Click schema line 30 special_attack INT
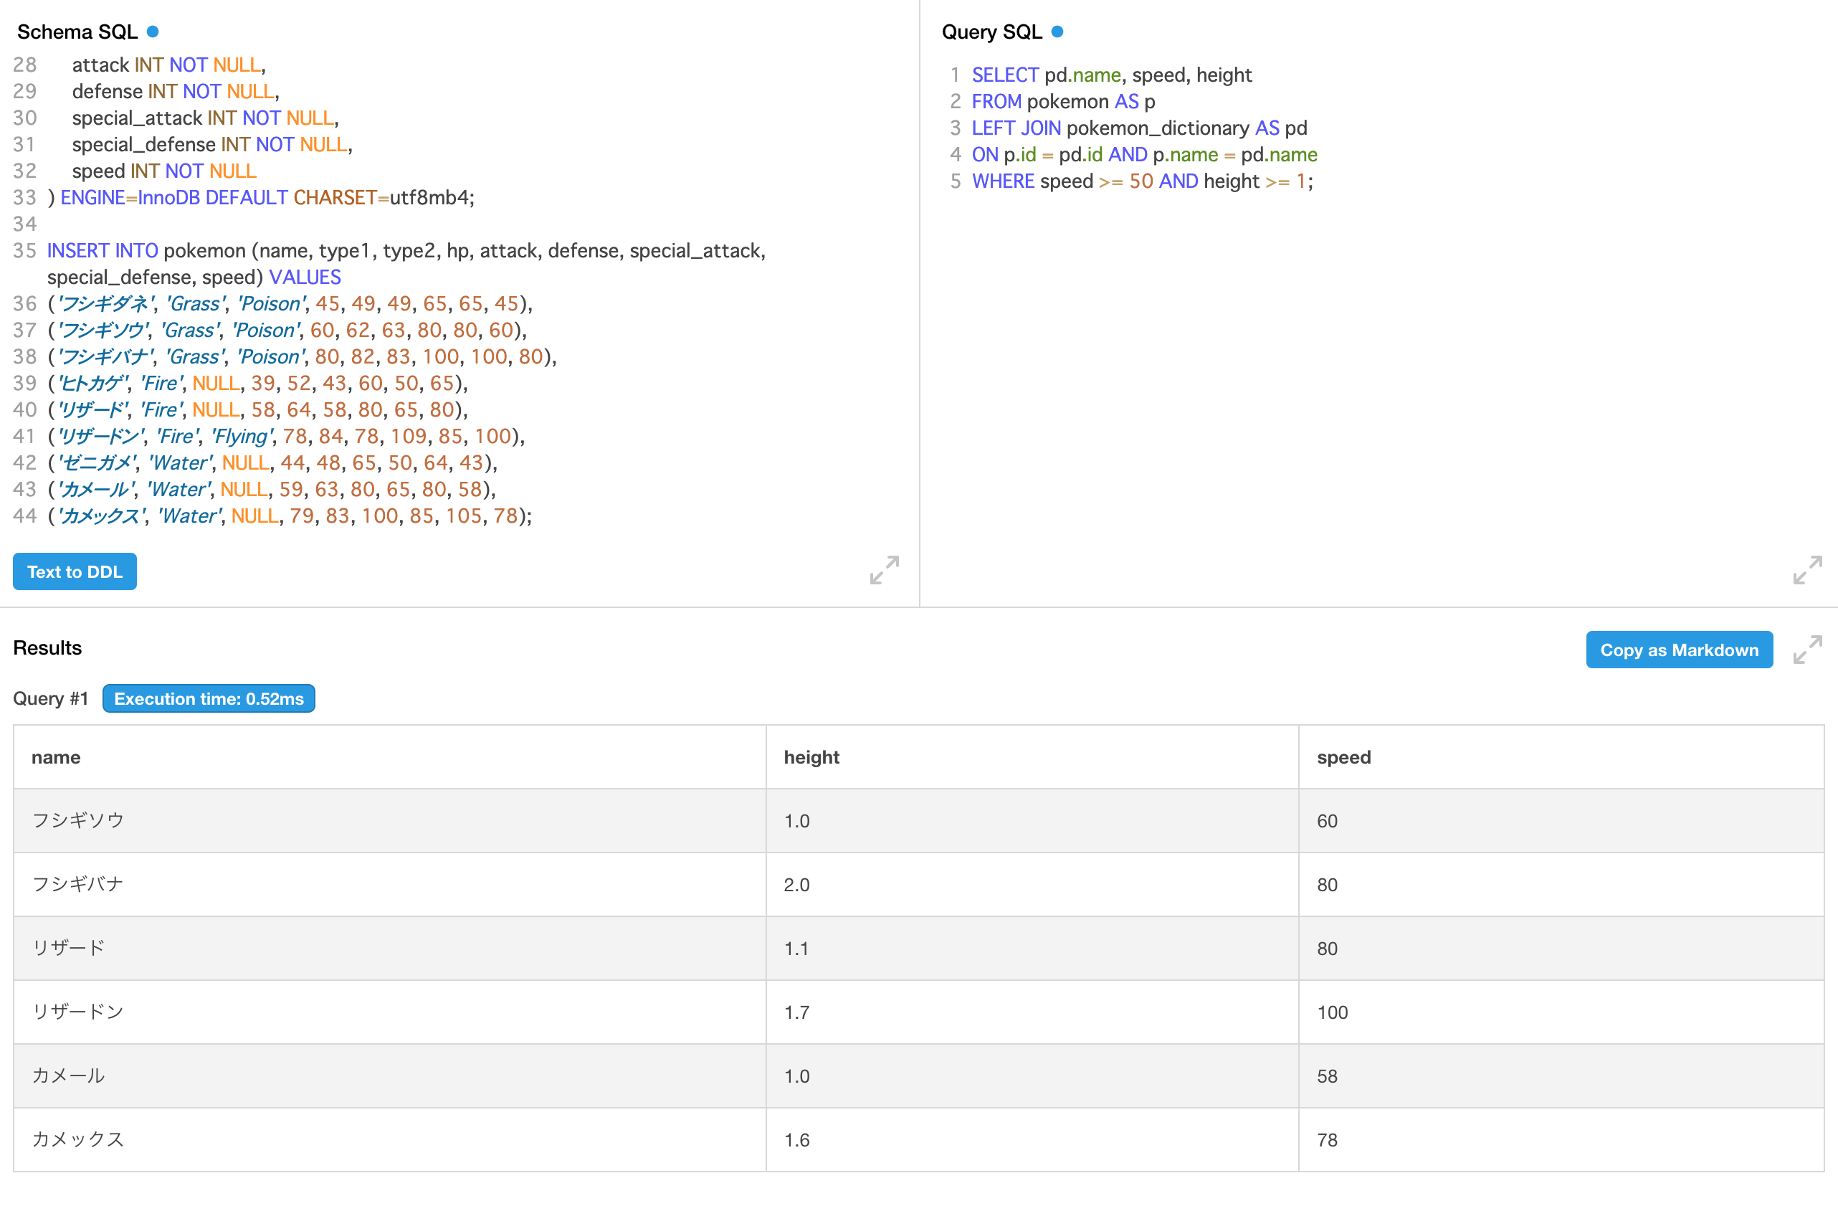The image size is (1838, 1206). point(206,118)
